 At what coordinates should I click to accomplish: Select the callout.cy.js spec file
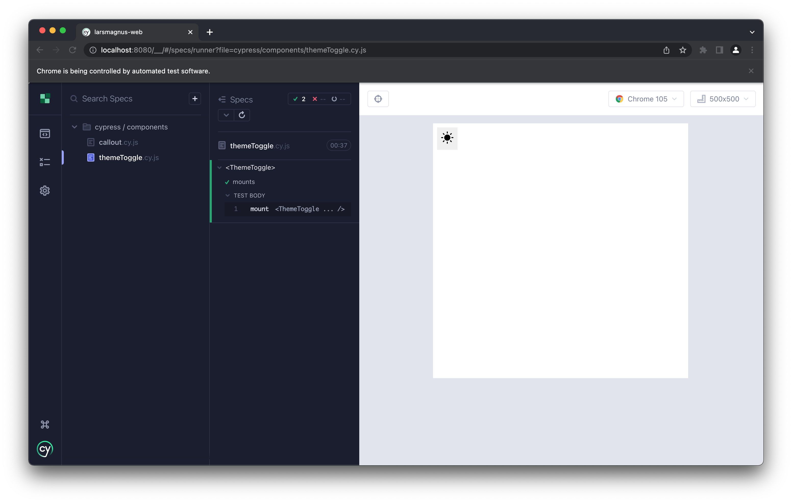coord(118,142)
